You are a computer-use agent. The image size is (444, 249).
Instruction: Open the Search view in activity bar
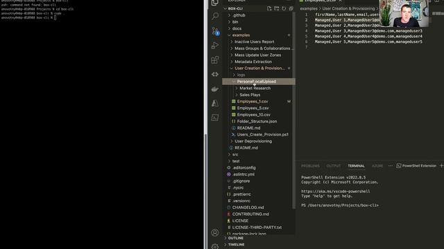click(x=215, y=16)
